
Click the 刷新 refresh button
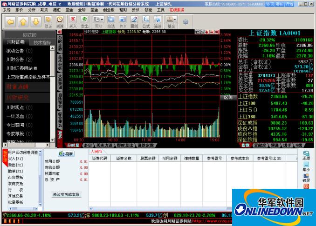pos(66,154)
